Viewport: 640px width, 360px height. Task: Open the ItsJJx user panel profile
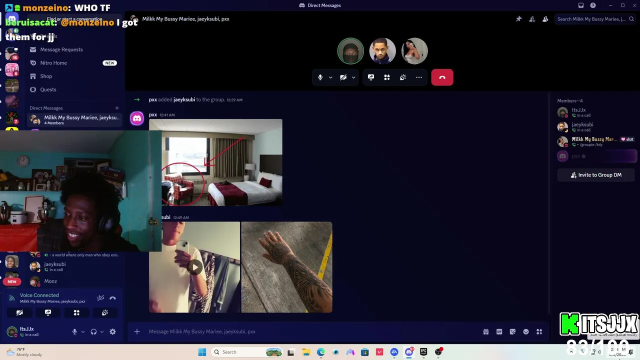click(36, 331)
